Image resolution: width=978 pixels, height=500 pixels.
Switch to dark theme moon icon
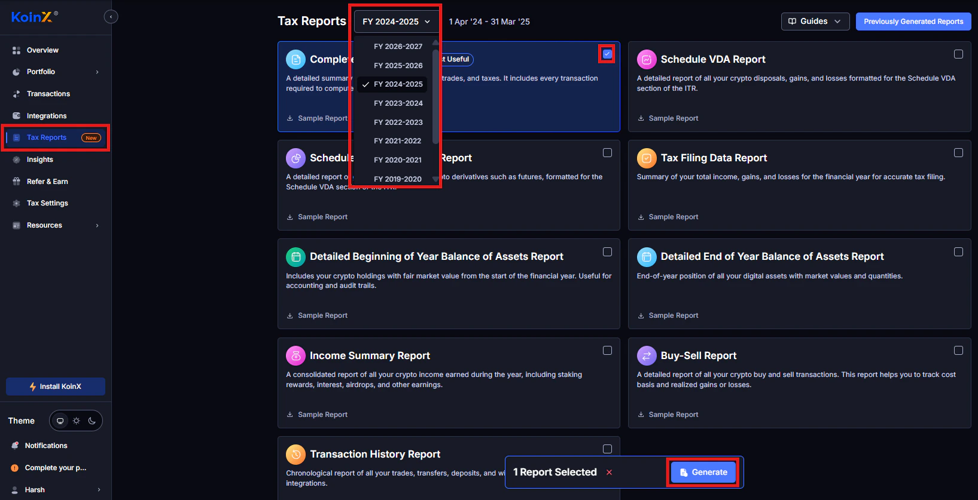[x=92, y=421]
